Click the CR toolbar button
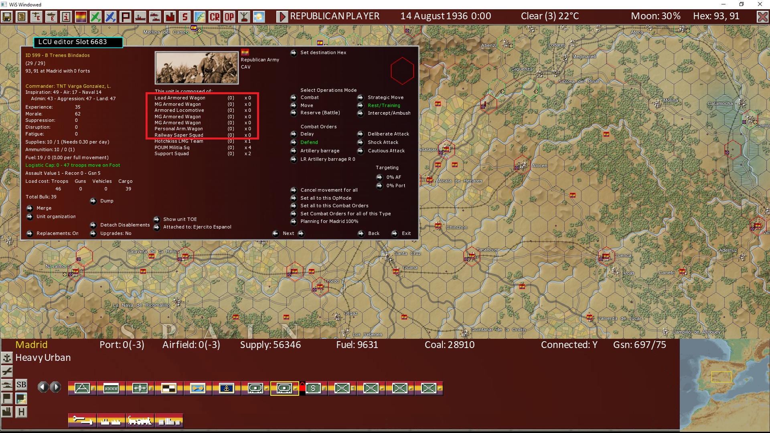 coord(215,17)
